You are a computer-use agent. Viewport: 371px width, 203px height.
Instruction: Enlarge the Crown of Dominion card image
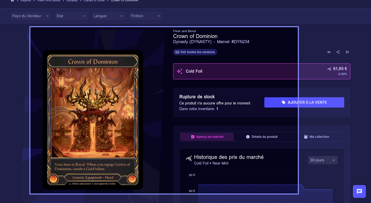[93, 120]
